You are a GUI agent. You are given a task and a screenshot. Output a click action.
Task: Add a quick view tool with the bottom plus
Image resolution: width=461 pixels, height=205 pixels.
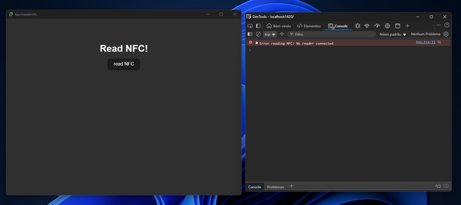(292, 186)
